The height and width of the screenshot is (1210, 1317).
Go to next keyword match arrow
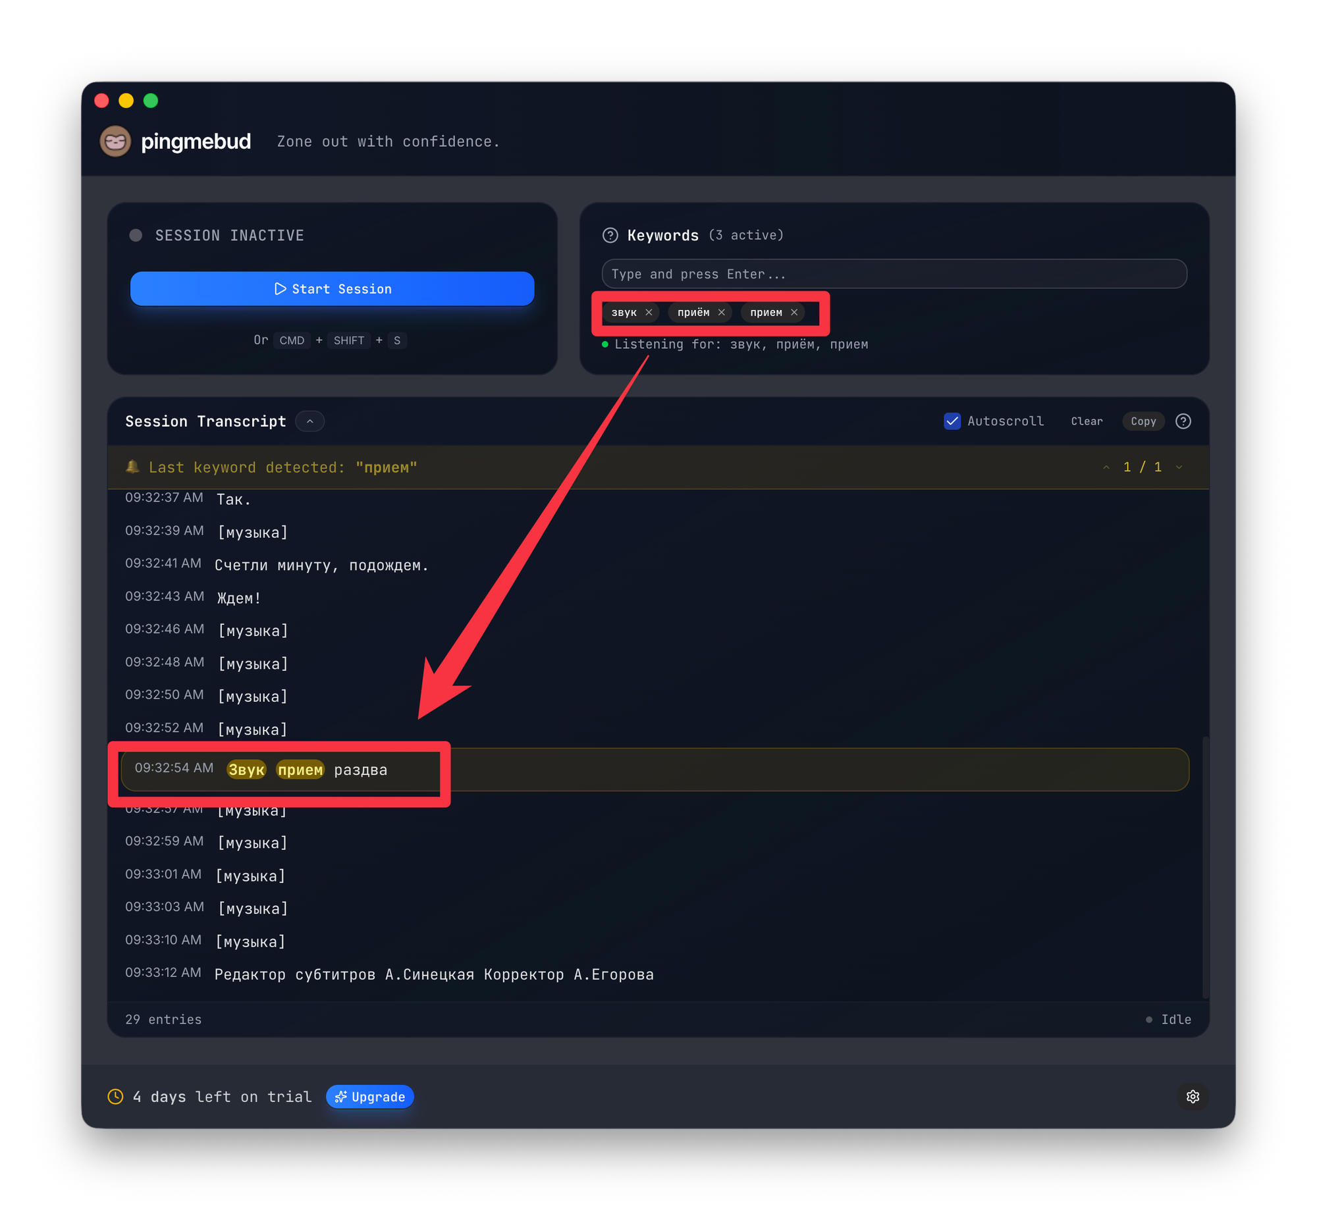[x=1179, y=467]
